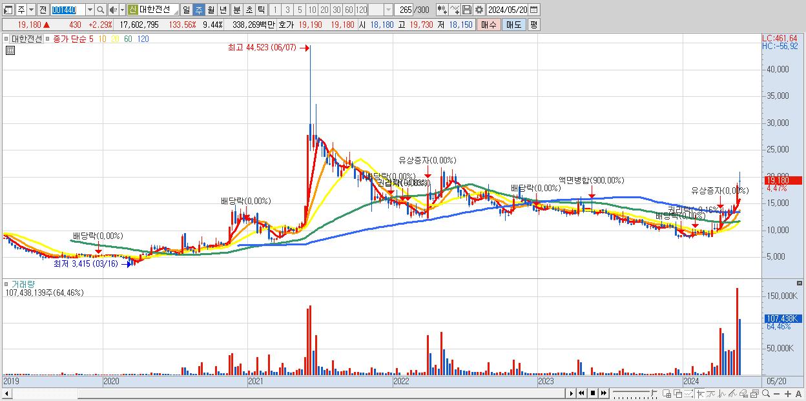Click the chart zoom slider at bottom
Image resolution: width=806 pixels, height=401 pixels.
pyautogui.click(x=635, y=393)
